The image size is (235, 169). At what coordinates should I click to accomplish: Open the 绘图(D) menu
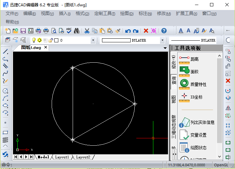point(127,14)
